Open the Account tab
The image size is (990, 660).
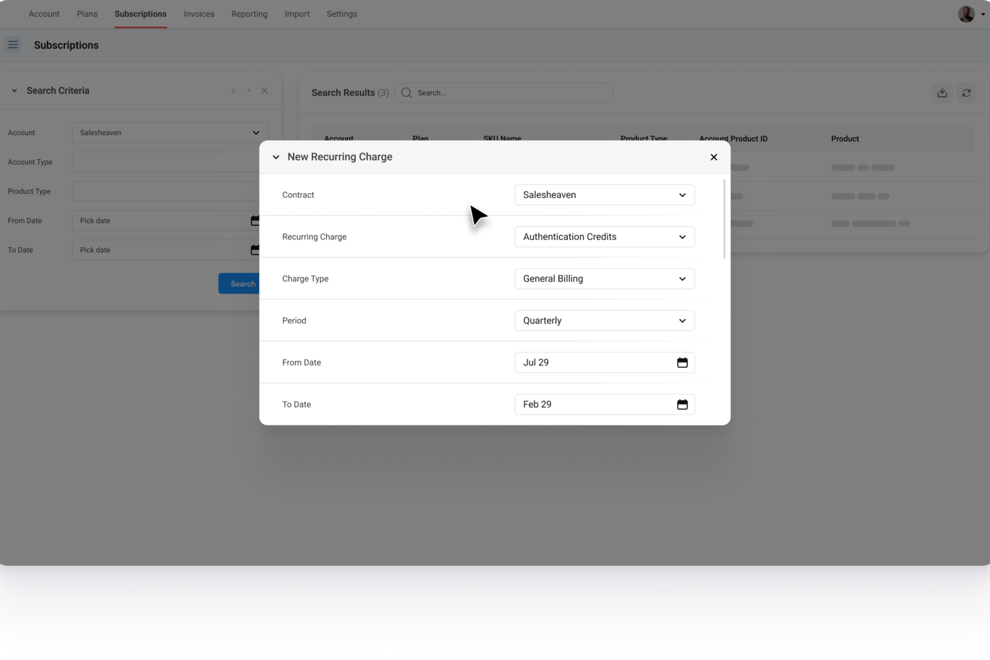[x=44, y=14]
